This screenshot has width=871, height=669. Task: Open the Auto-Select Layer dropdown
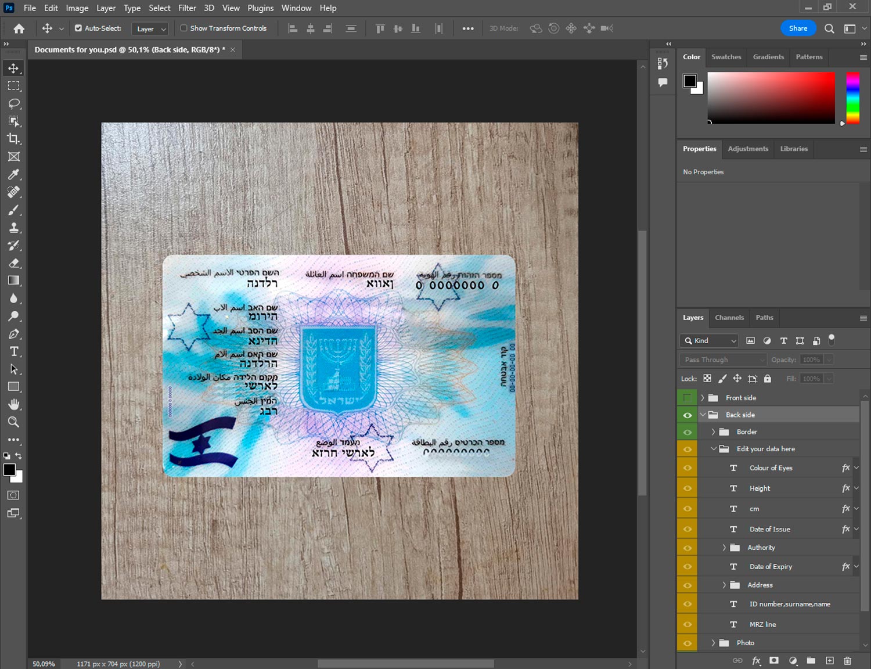(x=150, y=28)
